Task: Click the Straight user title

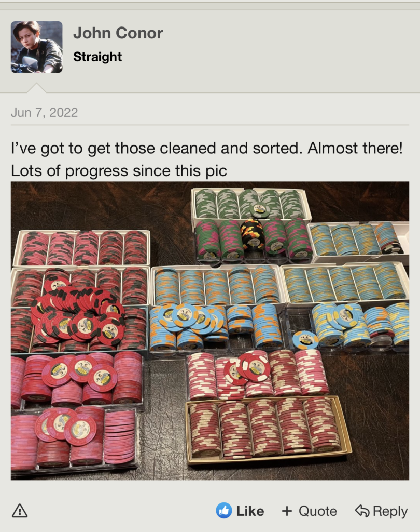Action: [x=97, y=57]
